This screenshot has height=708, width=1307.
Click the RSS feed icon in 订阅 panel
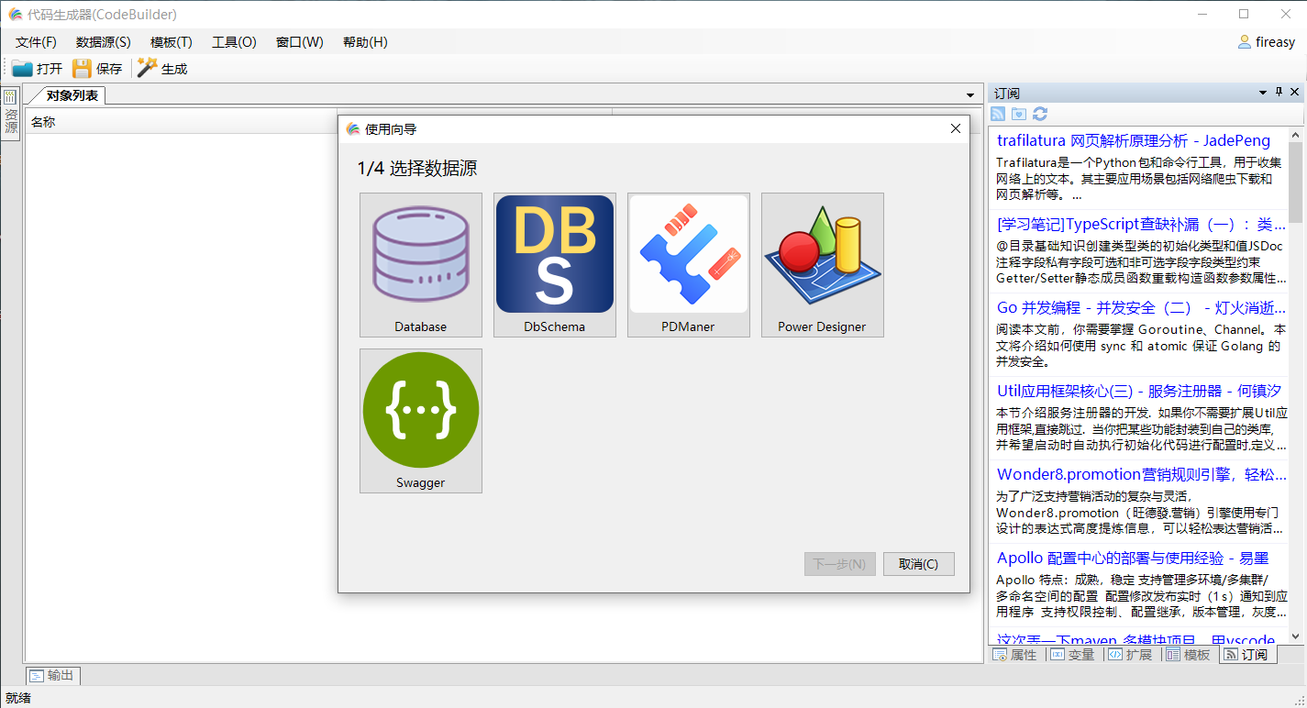(999, 114)
